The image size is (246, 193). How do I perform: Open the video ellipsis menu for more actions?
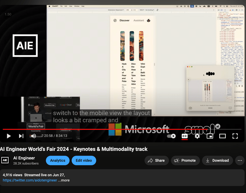coord(240,160)
